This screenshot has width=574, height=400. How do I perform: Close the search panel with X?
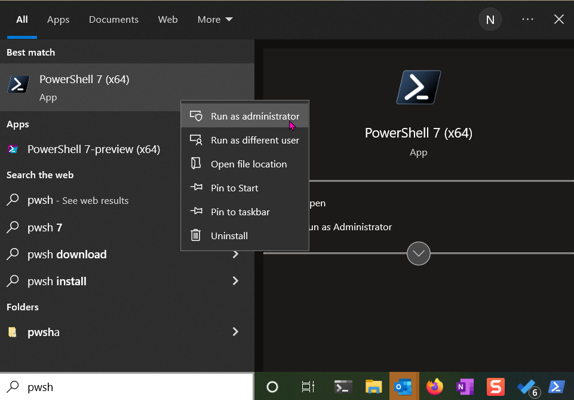[x=559, y=19]
